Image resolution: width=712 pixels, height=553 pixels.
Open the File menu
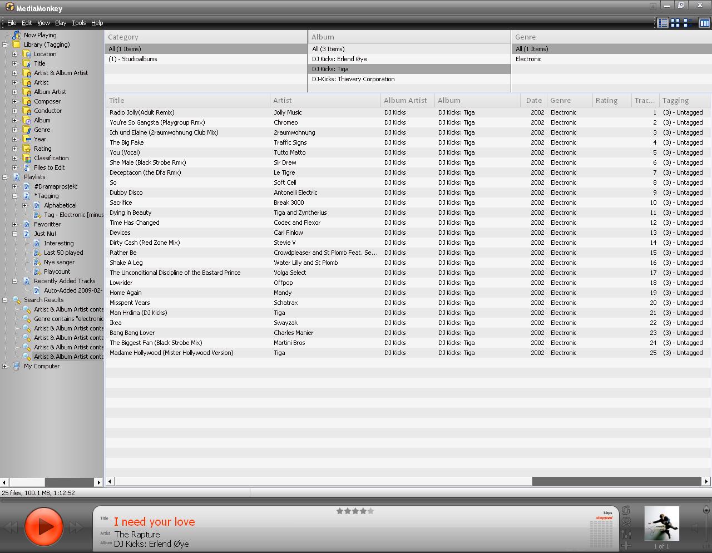(x=12, y=23)
